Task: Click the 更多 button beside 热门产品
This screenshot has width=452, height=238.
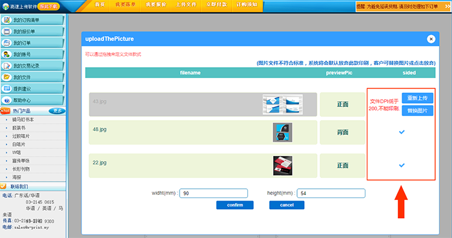Action: 57,111
